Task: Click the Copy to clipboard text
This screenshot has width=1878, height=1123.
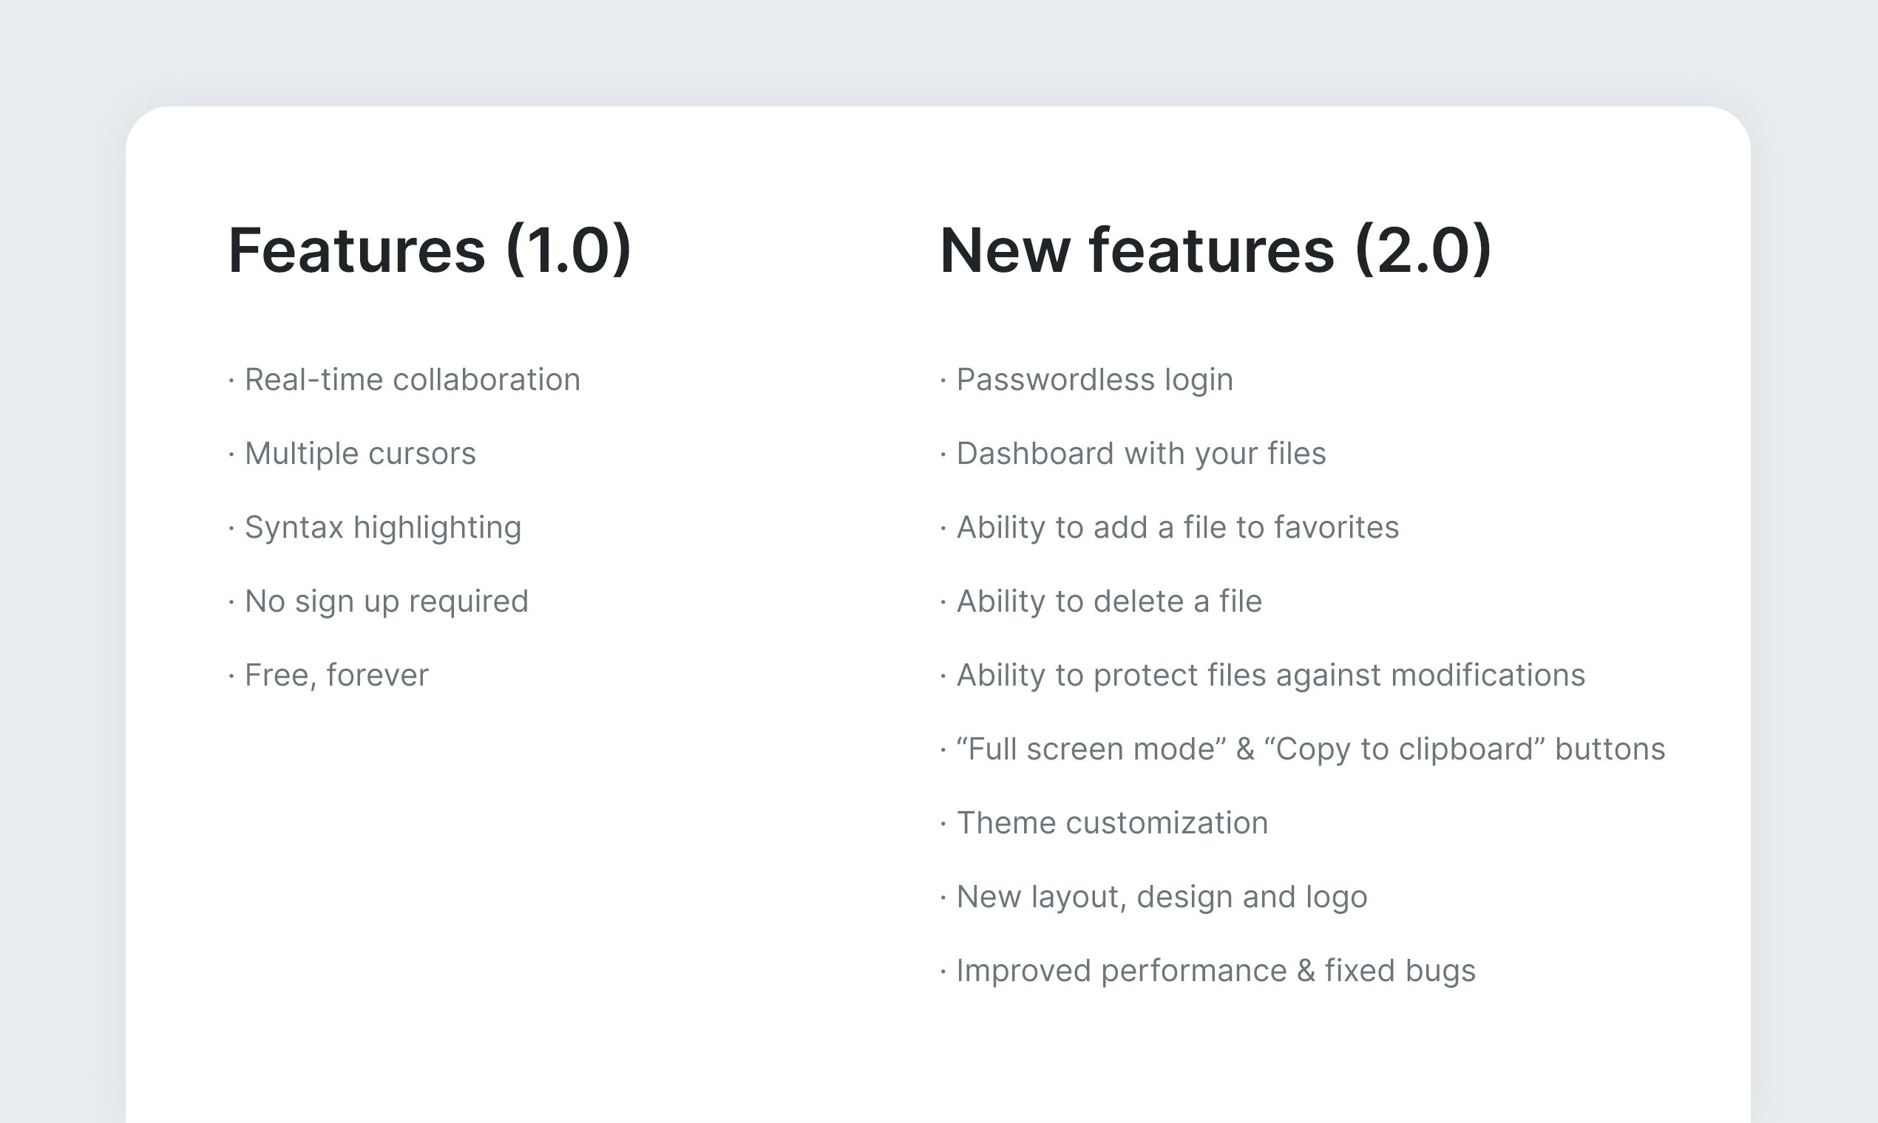Action: (1405, 749)
